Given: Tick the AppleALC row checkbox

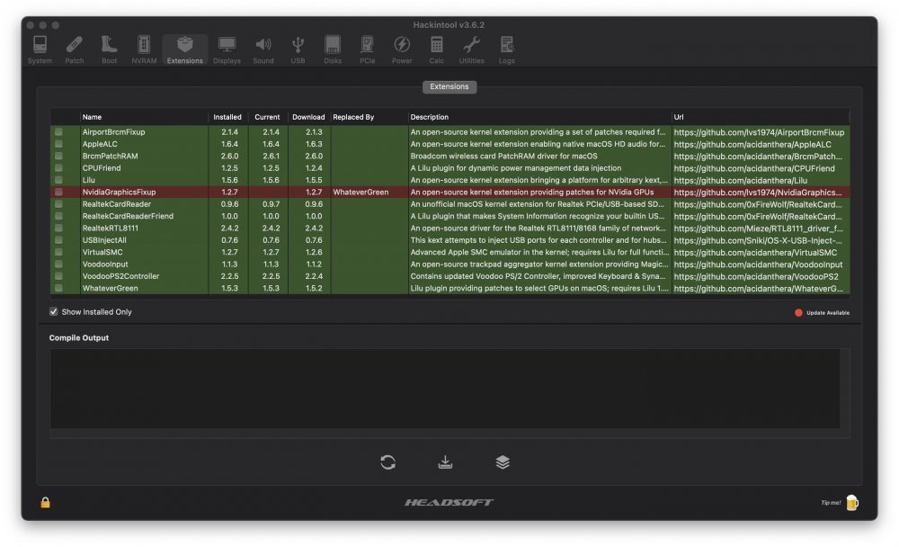Looking at the screenshot, I should click(58, 144).
